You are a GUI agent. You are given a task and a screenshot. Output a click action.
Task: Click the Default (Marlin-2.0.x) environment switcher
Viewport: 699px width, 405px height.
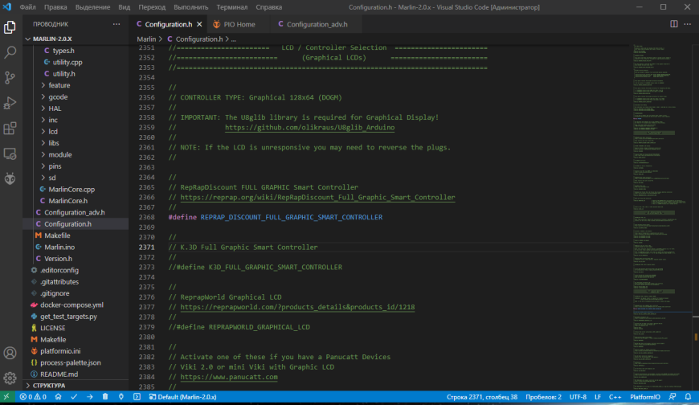182,396
